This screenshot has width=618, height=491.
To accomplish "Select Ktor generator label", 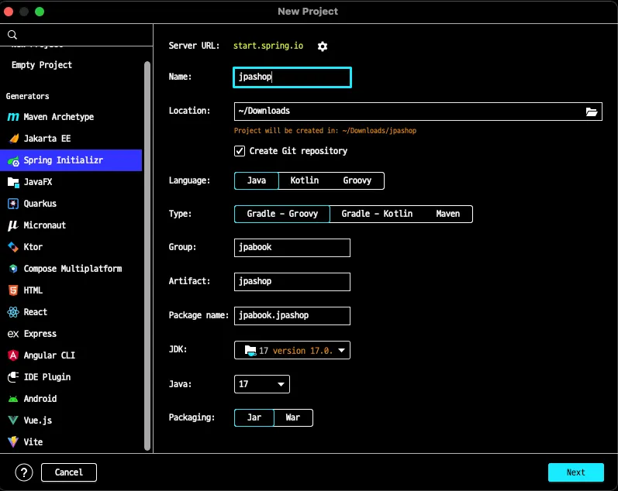I will pos(33,247).
